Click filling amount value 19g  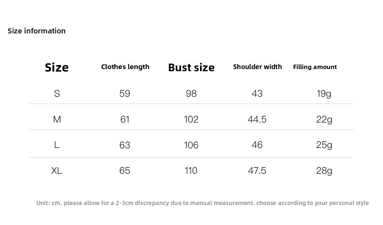(324, 94)
